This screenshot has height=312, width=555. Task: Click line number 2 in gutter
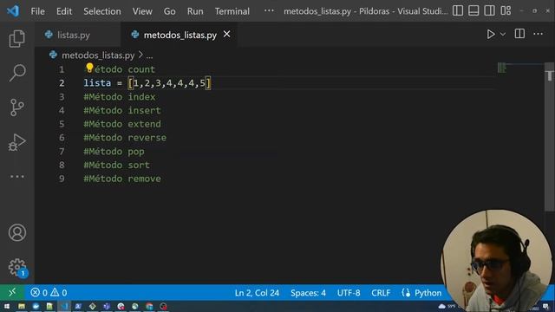point(62,83)
